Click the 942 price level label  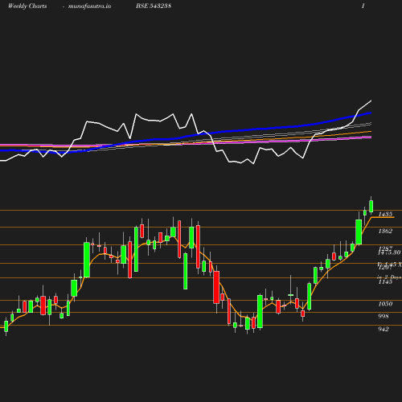[384, 329]
